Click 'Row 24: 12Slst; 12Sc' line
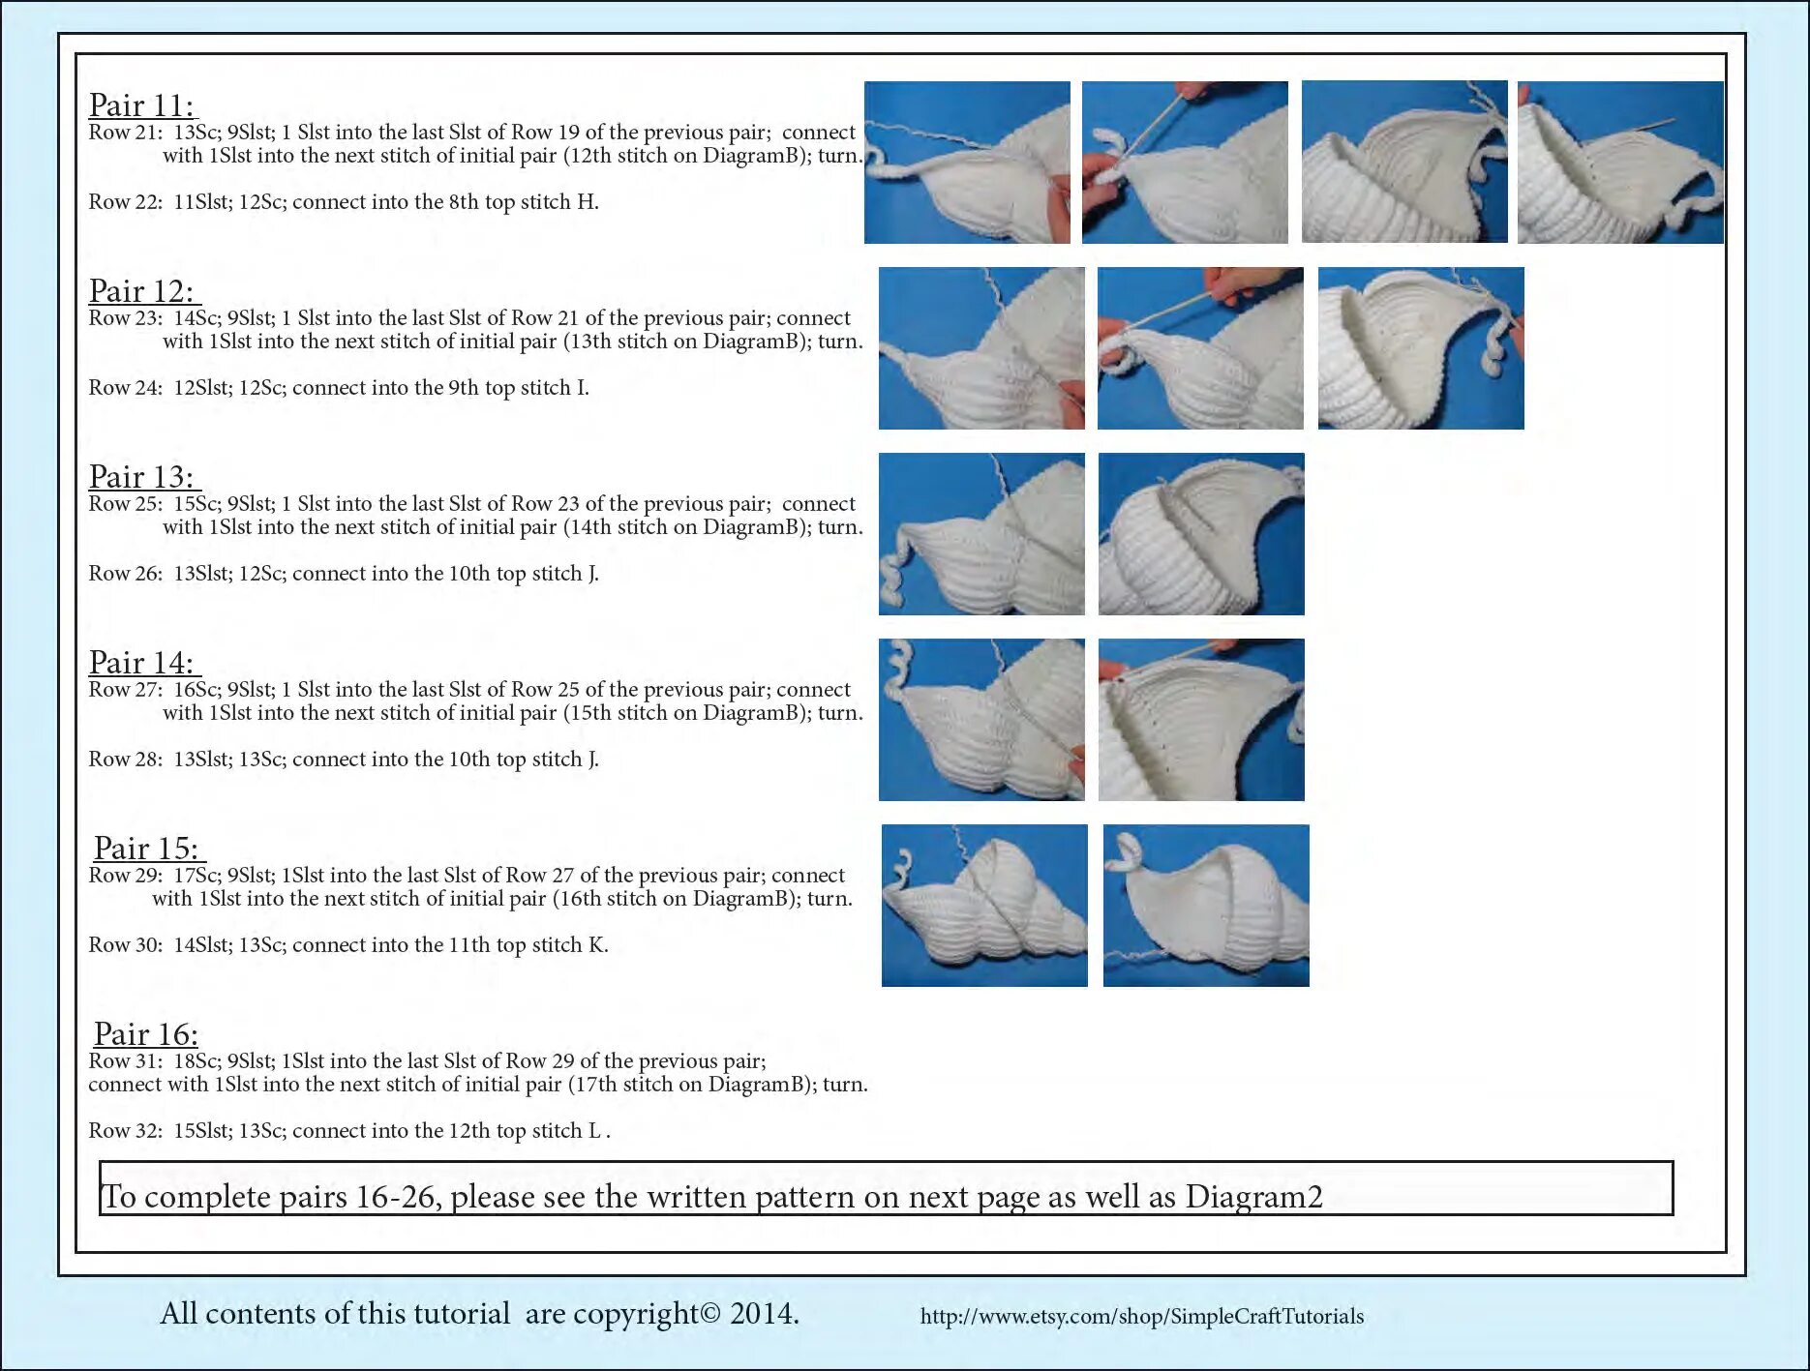The image size is (1810, 1371). 339,388
